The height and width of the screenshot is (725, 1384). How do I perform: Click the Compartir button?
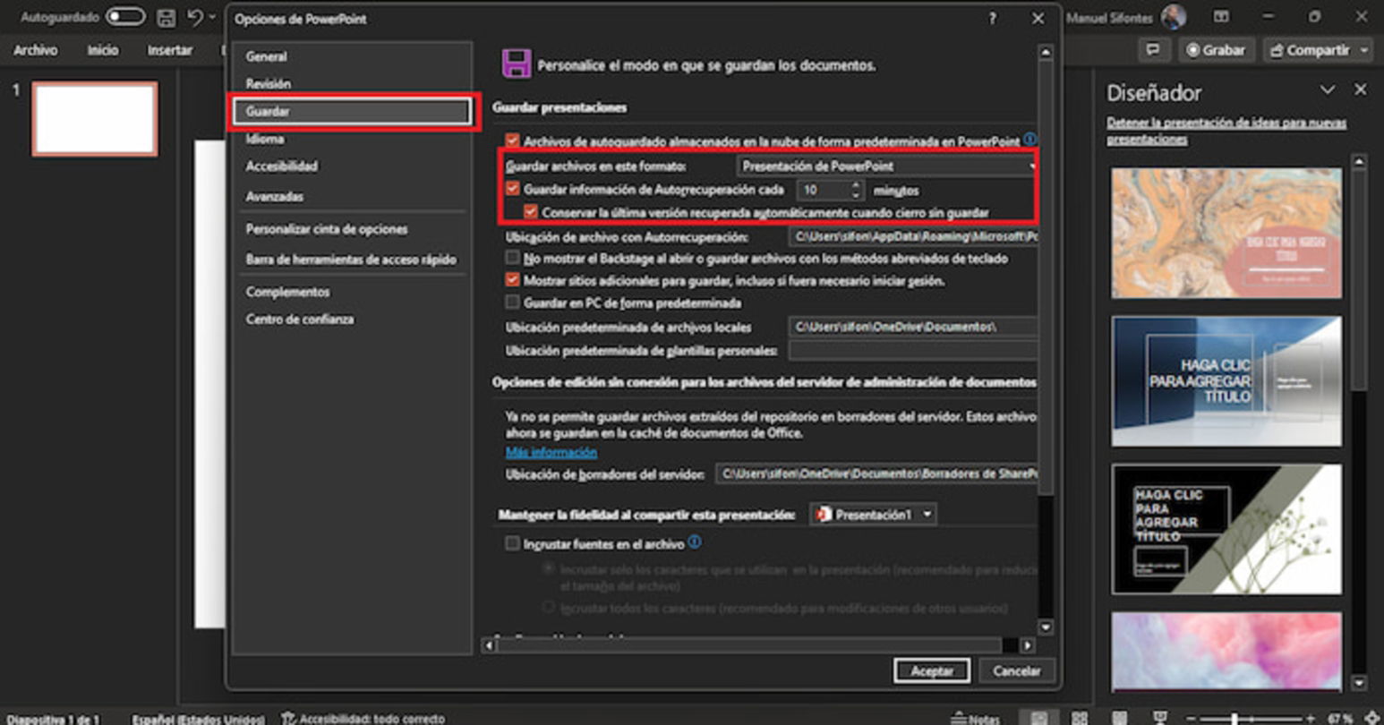1309,50
